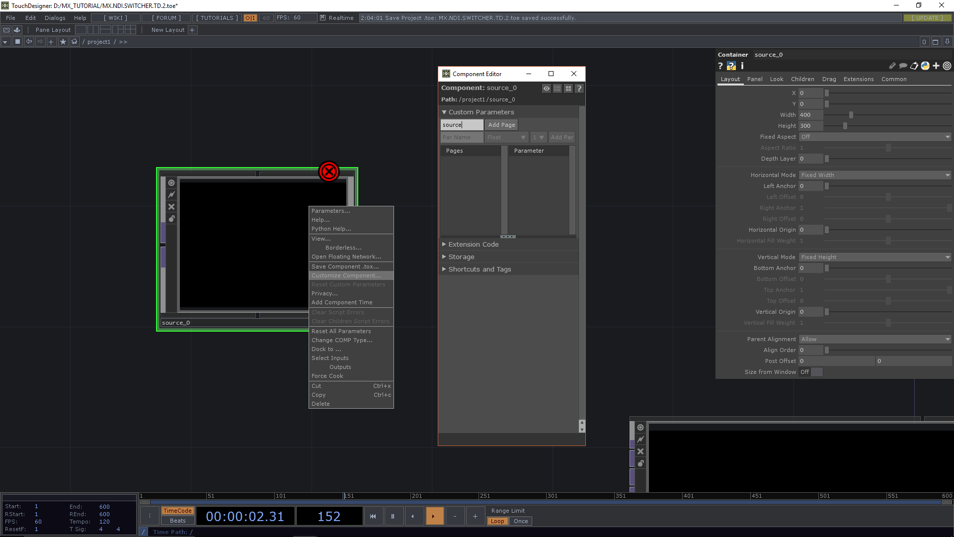Toggle viewer active flag on source_0 node
Screen dimensions: 954x537
click(x=171, y=183)
